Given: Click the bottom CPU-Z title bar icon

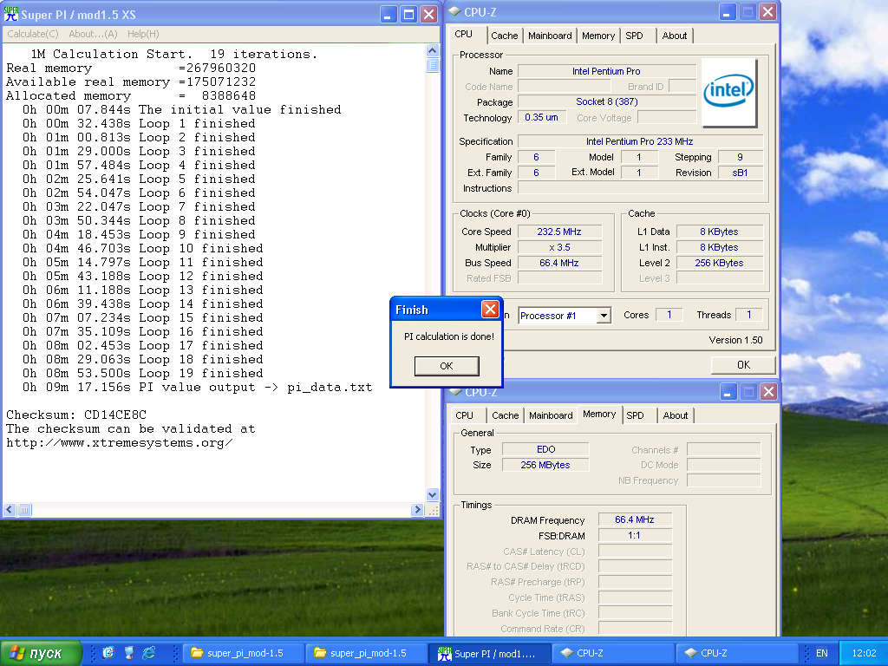Looking at the screenshot, I should (x=455, y=392).
